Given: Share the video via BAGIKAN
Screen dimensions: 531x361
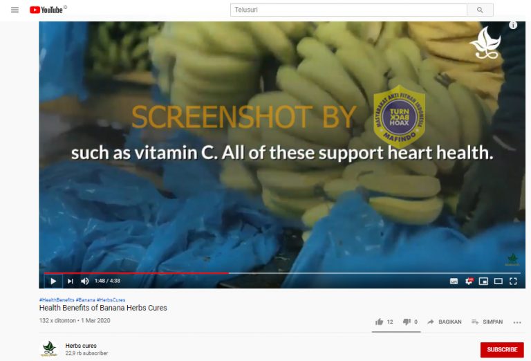Looking at the screenshot, I should 445,322.
